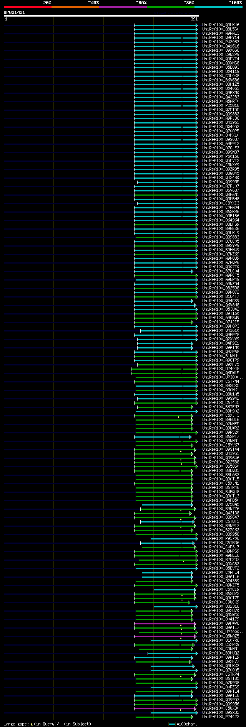Viewport: 246px width, 727px height.
Task: Open hit UniRef100_Q5D893
Action: (221, 67)
